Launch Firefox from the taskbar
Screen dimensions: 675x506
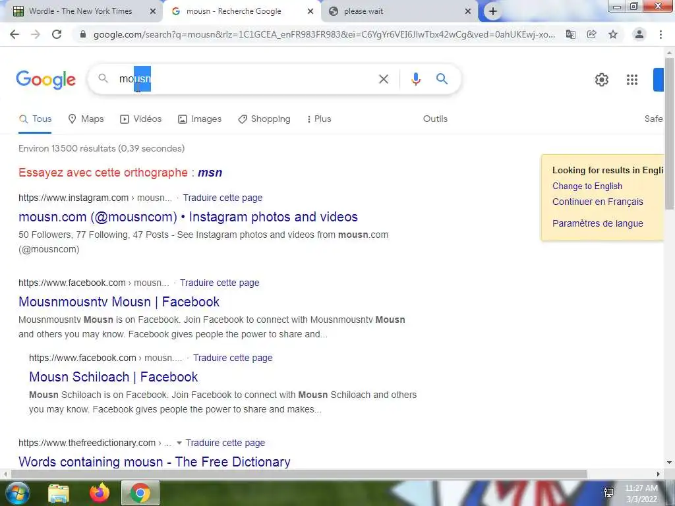coord(100,493)
